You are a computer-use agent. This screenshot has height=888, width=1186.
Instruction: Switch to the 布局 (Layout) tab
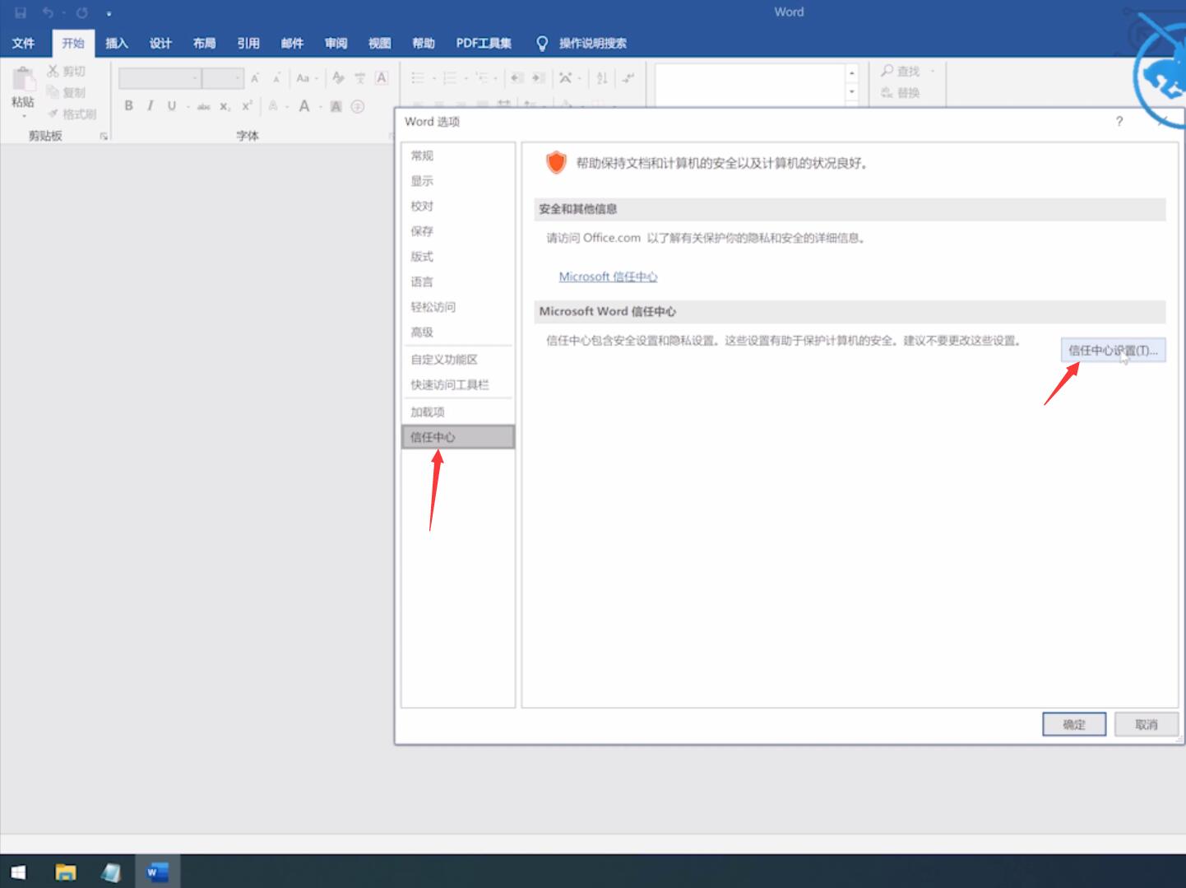click(x=204, y=43)
